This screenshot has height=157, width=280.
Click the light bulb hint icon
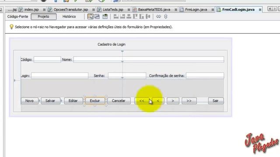click(x=11, y=27)
